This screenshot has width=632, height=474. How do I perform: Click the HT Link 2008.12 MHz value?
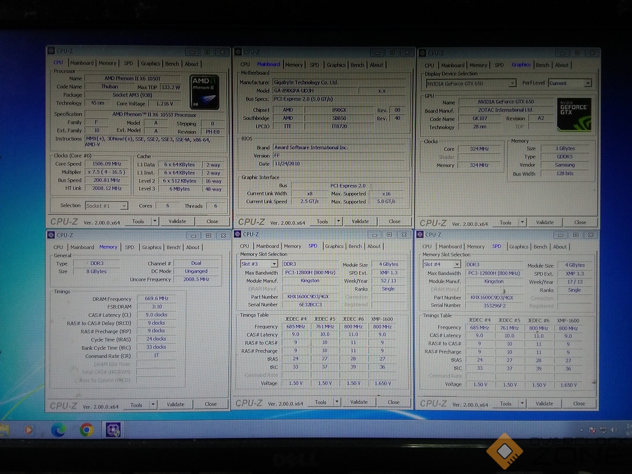107,188
